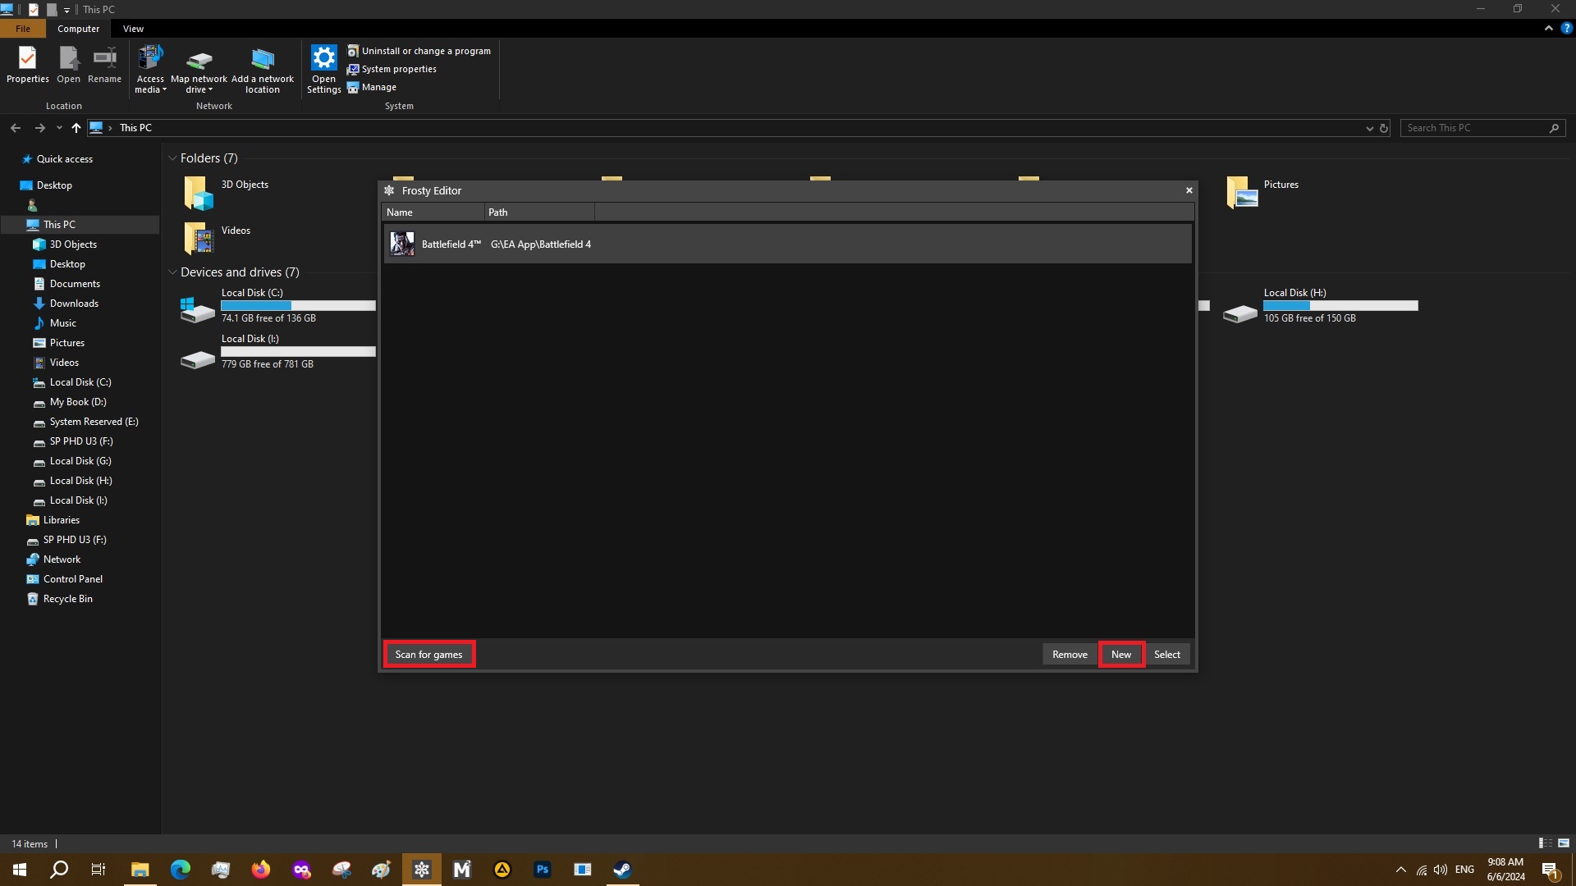1576x886 pixels.
Task: Click Add a network location icon
Action: (262, 60)
